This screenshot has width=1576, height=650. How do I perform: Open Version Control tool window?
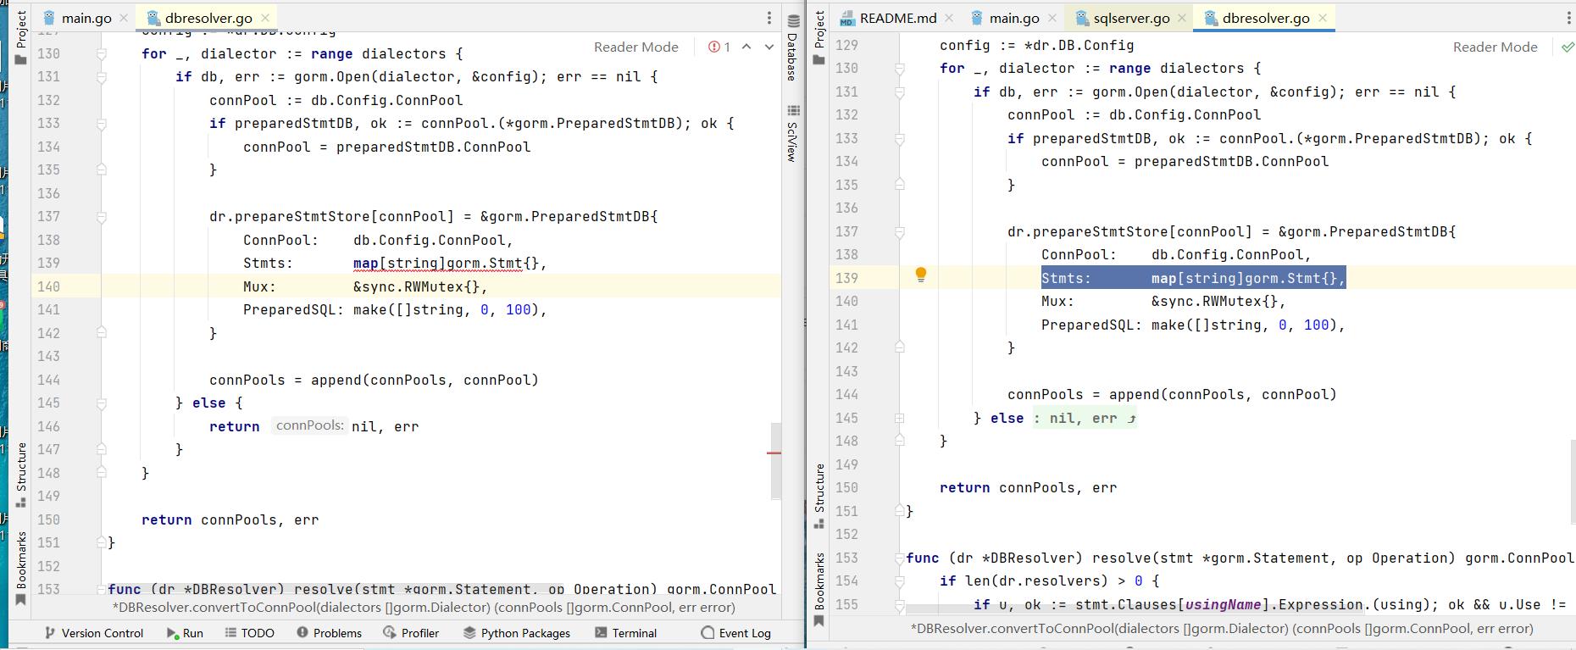coord(93,633)
